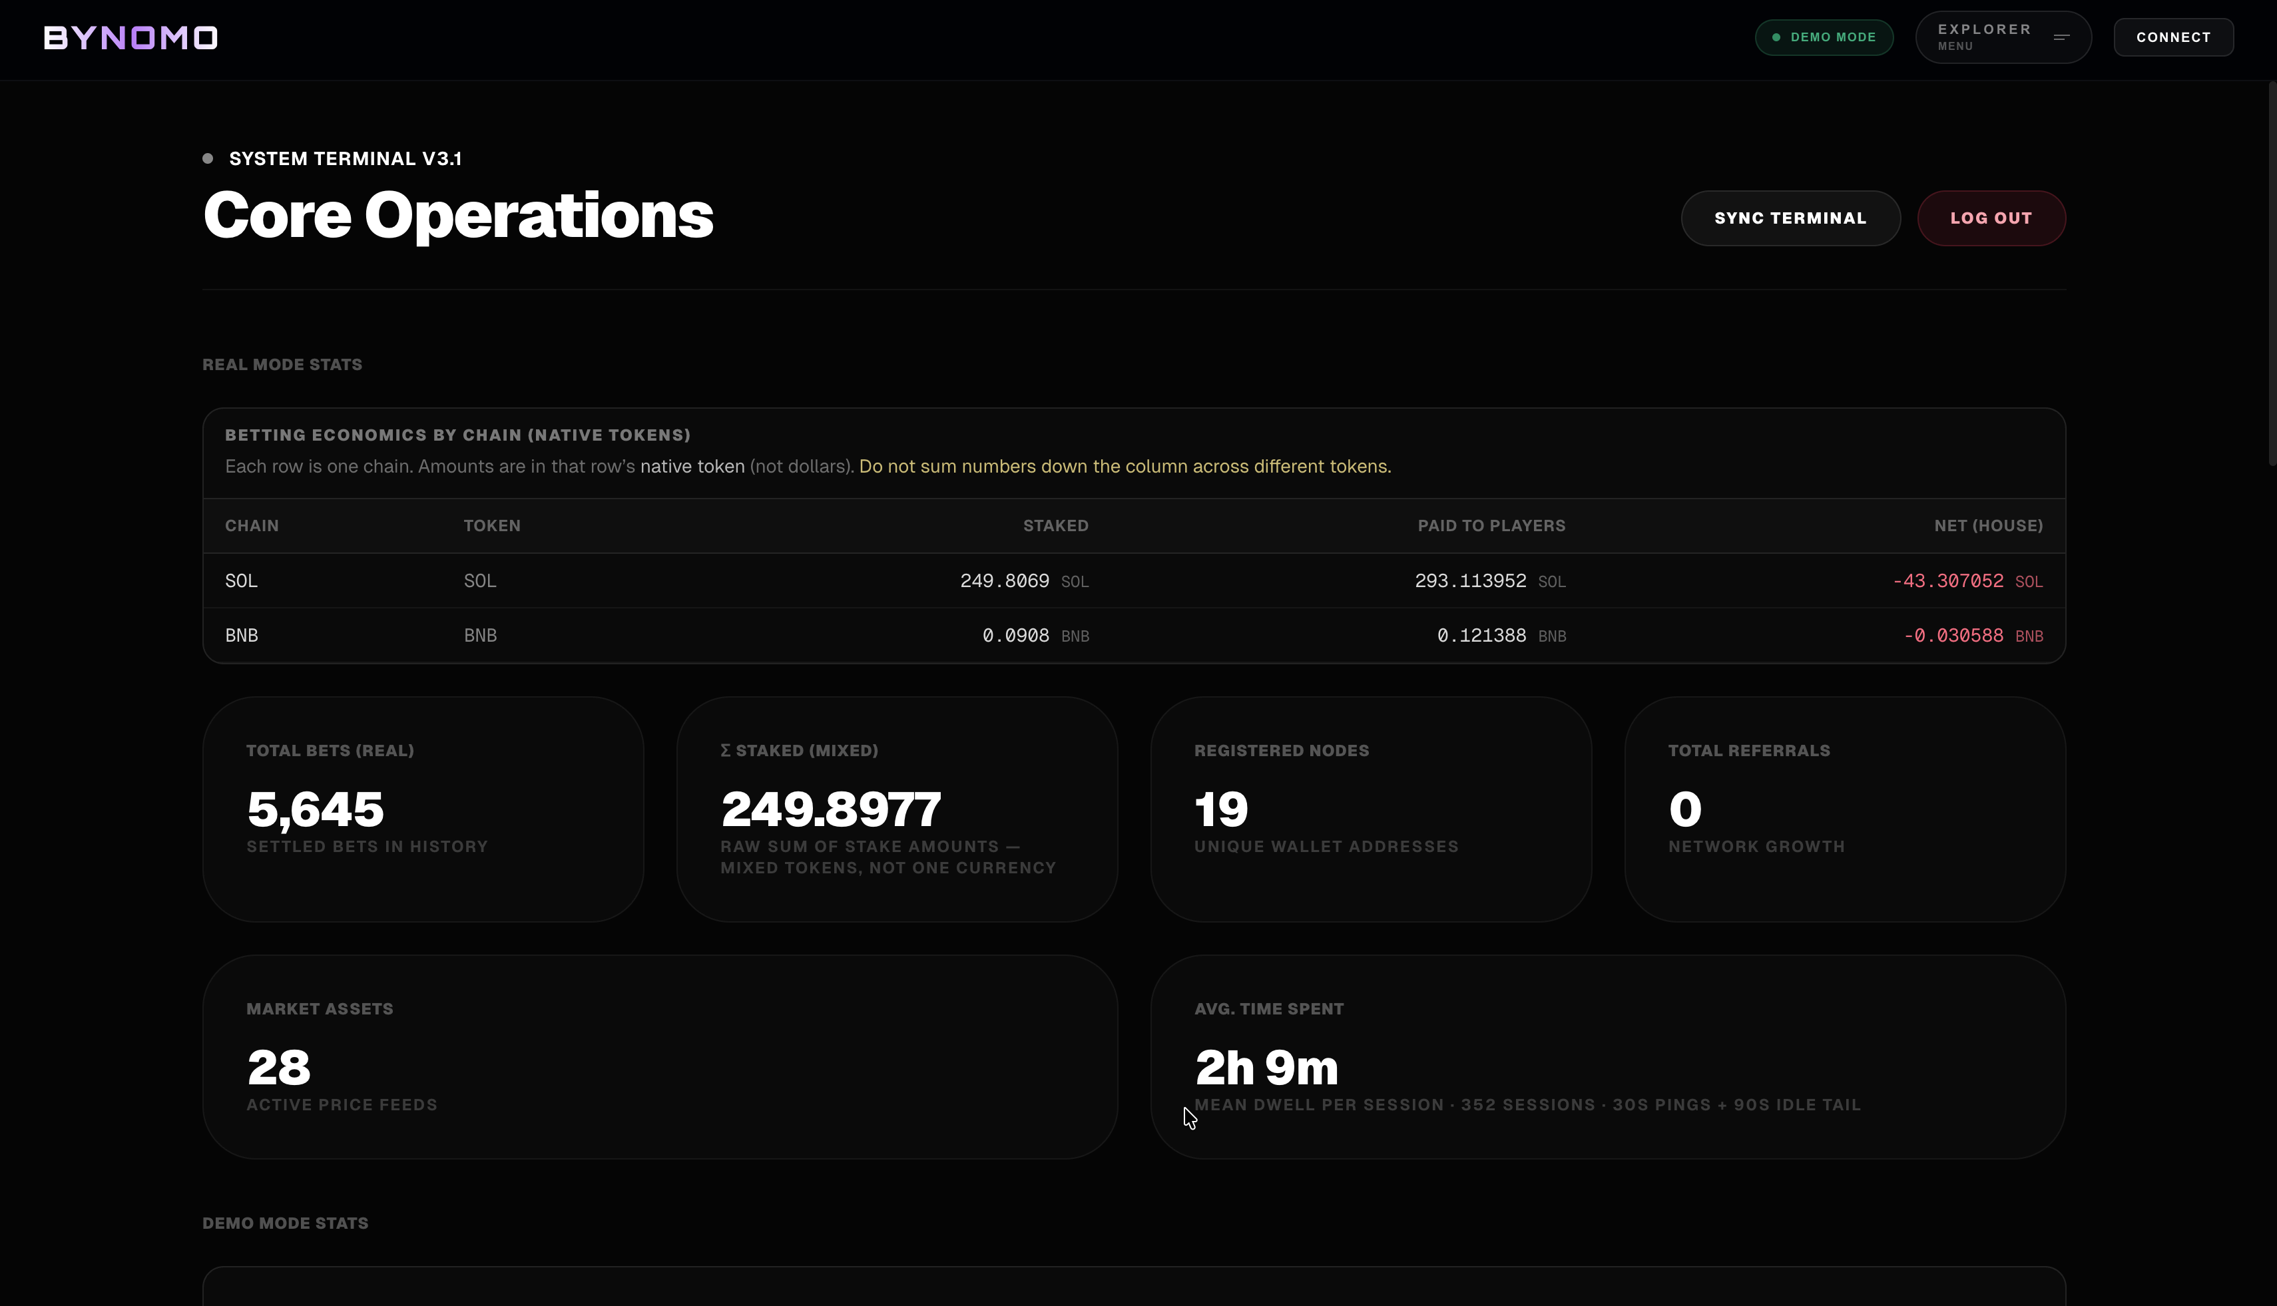The width and height of the screenshot is (2277, 1306).
Task: Open the Total Bets (Real) card
Action: (423, 809)
